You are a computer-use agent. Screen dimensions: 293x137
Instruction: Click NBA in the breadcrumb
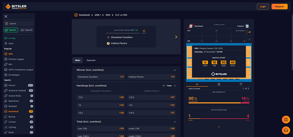(108, 15)
